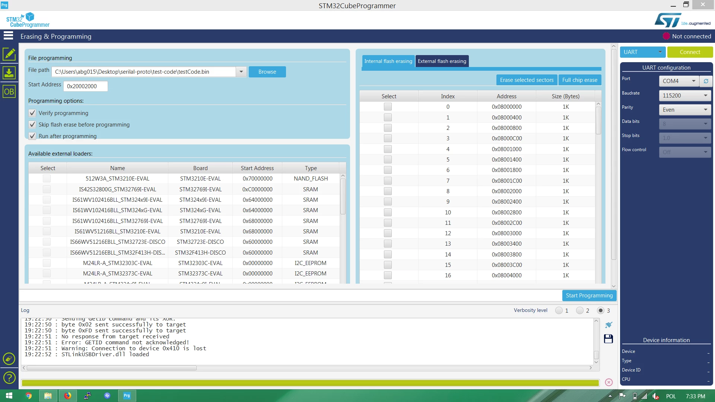Refresh the COM port list

tap(706, 81)
